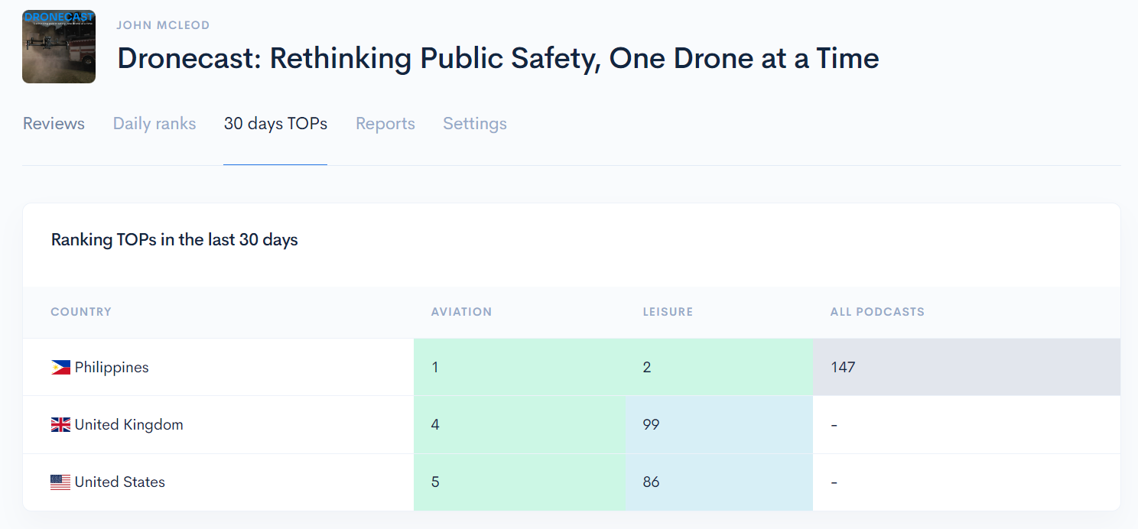Click the AVIATION column header
The width and height of the screenshot is (1138, 529).
[x=461, y=312]
